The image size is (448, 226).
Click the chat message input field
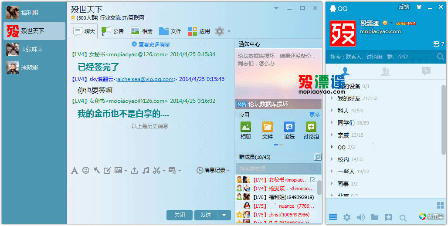click(x=151, y=192)
